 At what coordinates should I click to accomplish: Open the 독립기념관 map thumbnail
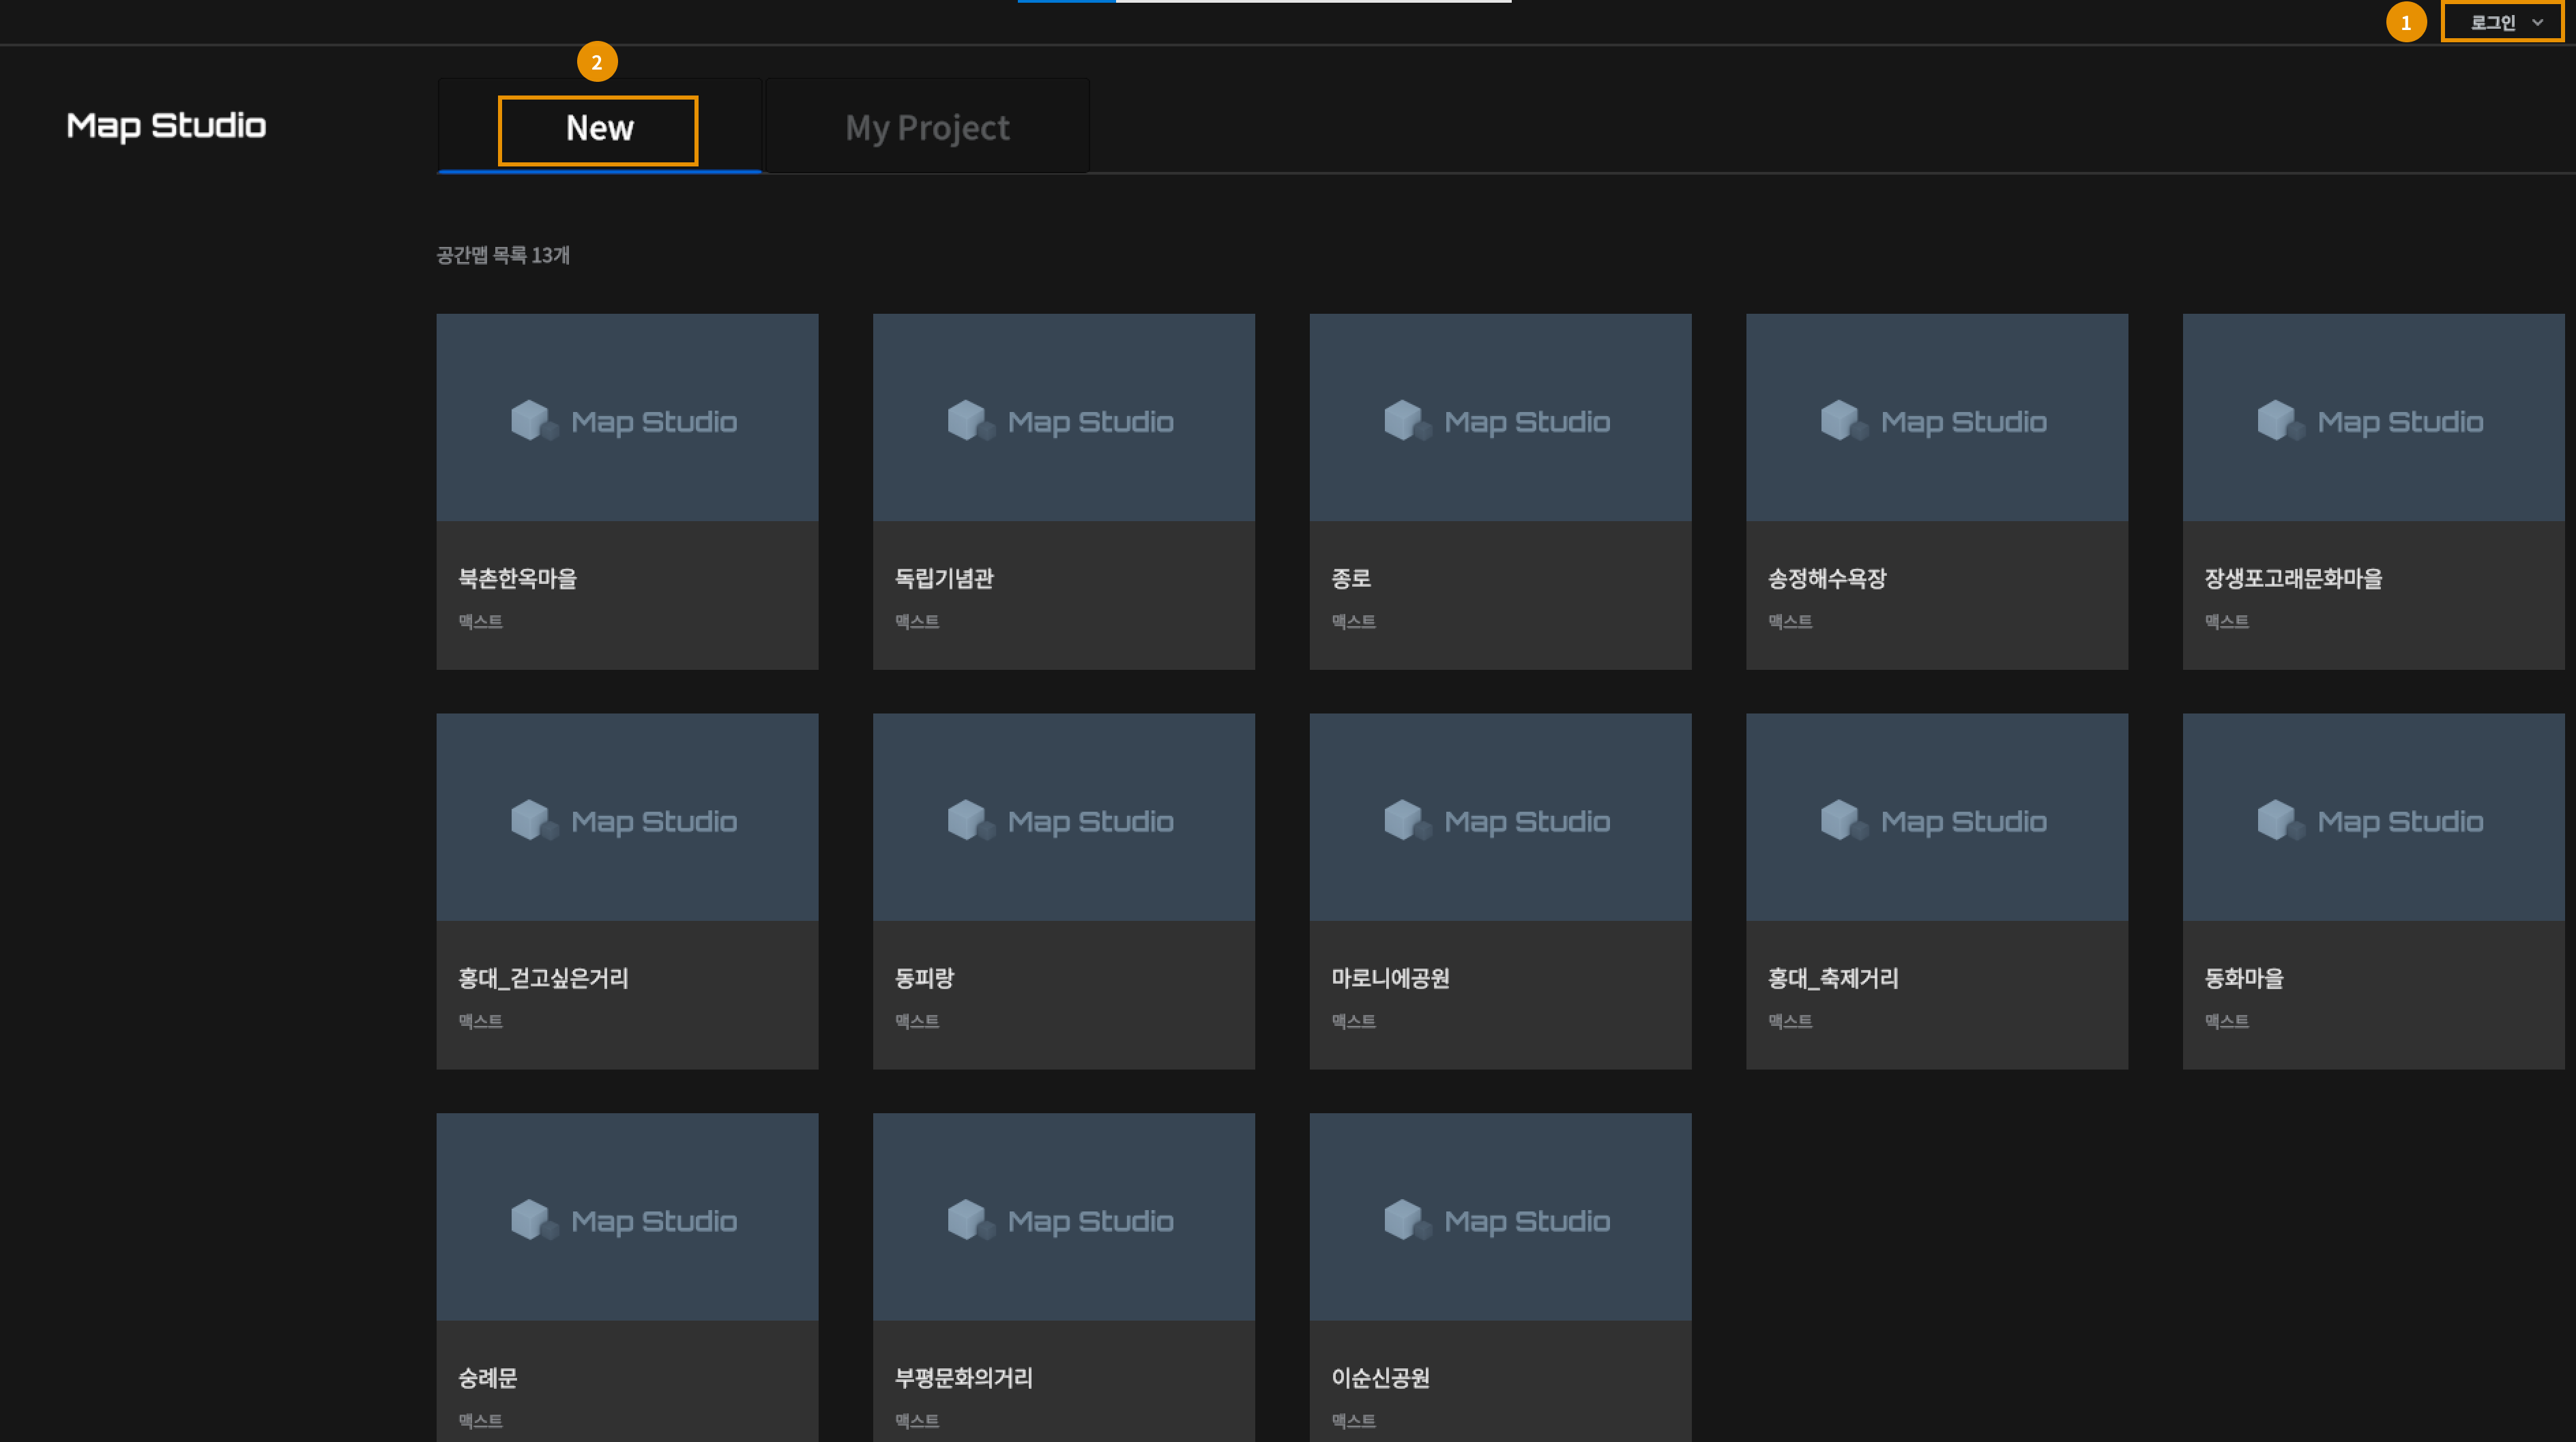(1064, 418)
